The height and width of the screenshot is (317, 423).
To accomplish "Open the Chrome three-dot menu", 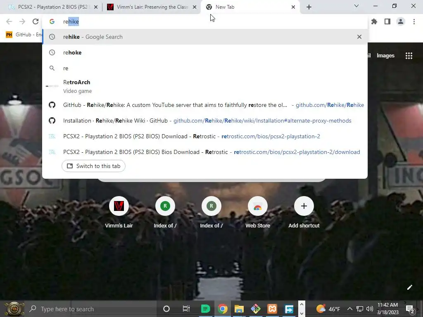I will [x=414, y=21].
